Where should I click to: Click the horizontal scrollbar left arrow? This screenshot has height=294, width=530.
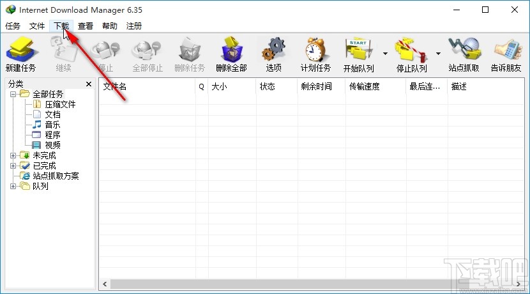pyautogui.click(x=105, y=284)
